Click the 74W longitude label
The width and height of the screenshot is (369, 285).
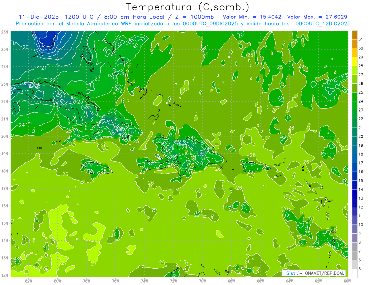(x=145, y=281)
